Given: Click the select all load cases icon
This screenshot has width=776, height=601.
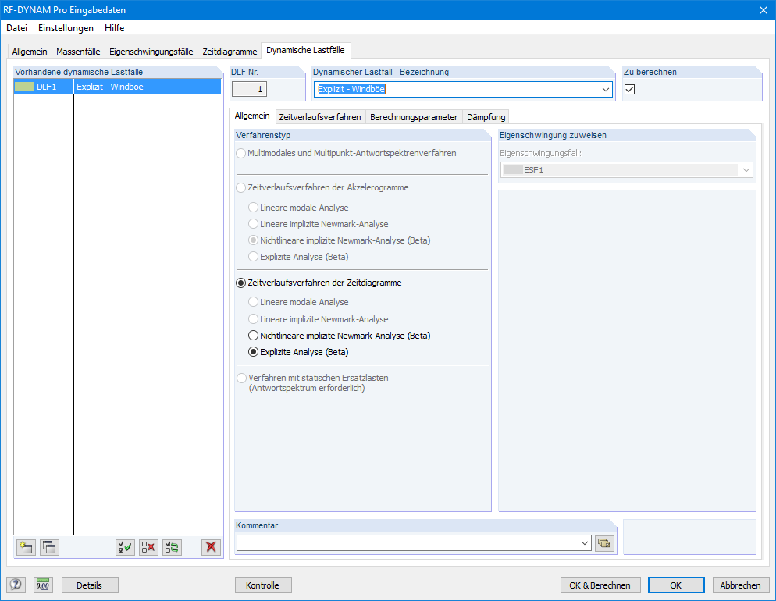Looking at the screenshot, I should [x=125, y=547].
